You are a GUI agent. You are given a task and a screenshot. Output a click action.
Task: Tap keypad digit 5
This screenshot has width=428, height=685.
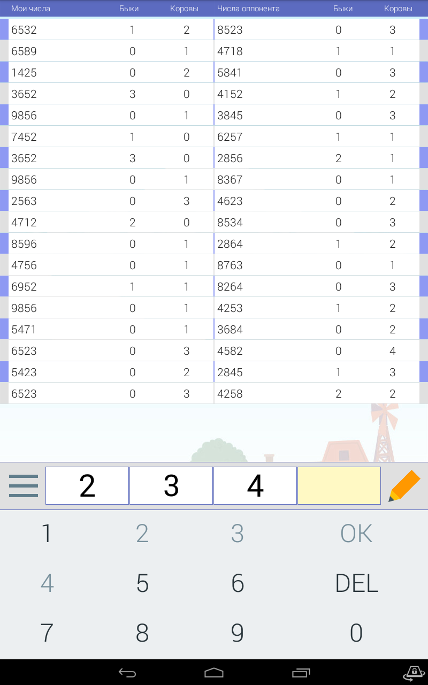(142, 583)
